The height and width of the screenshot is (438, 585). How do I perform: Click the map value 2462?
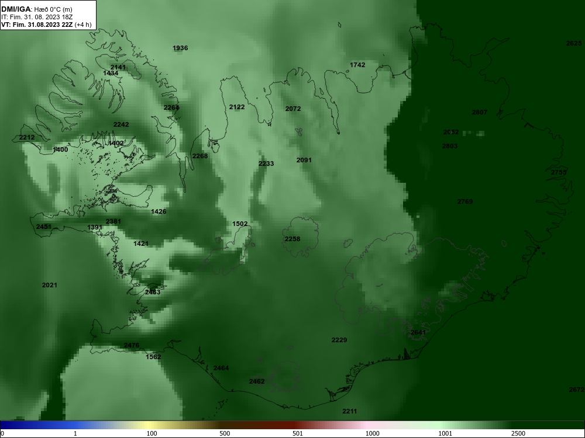point(257,381)
